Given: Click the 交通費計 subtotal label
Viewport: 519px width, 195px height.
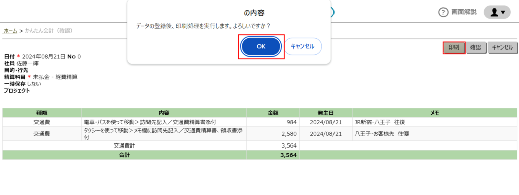Looking at the screenshot, I should click(x=124, y=145).
